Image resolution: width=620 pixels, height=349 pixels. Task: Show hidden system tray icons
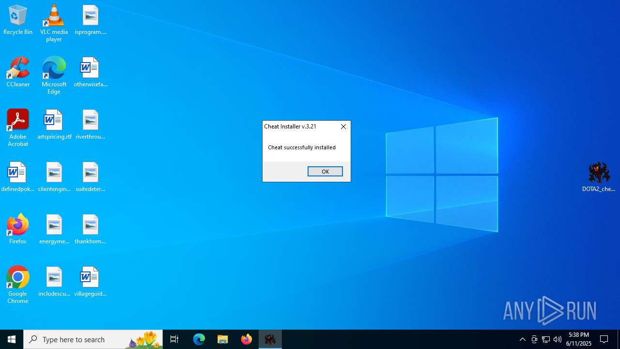523,339
